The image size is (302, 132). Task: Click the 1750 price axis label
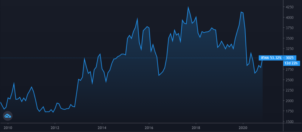coord(290,111)
